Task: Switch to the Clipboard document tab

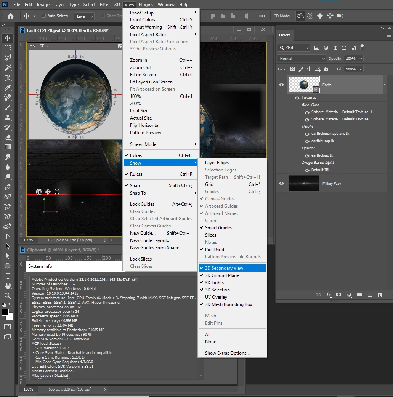Action: pos(63,250)
